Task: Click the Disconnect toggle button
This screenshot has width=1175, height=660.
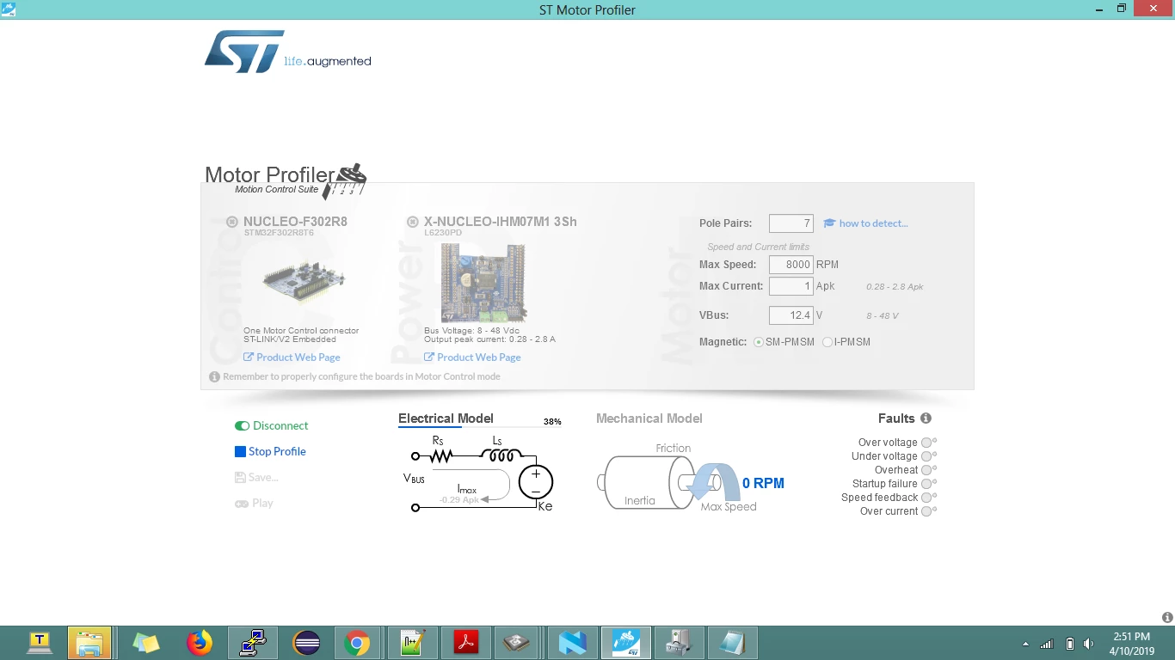Action: pyautogui.click(x=271, y=425)
